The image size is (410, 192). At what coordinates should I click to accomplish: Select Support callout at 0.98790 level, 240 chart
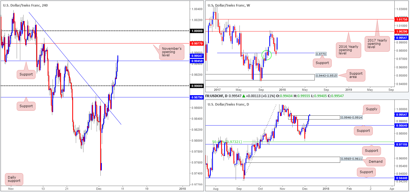(26, 106)
